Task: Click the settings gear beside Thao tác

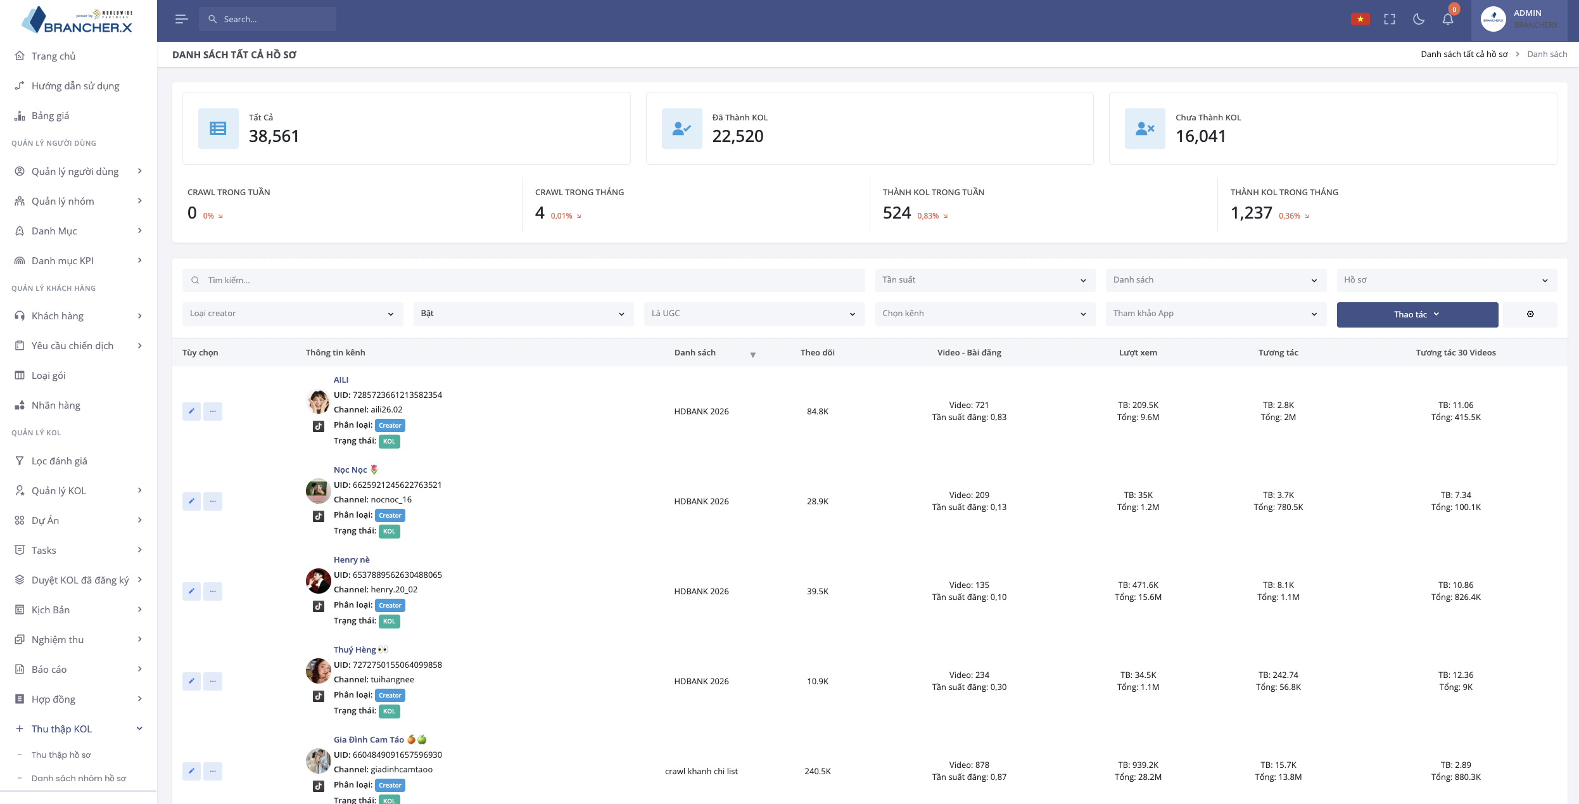Action: point(1530,314)
